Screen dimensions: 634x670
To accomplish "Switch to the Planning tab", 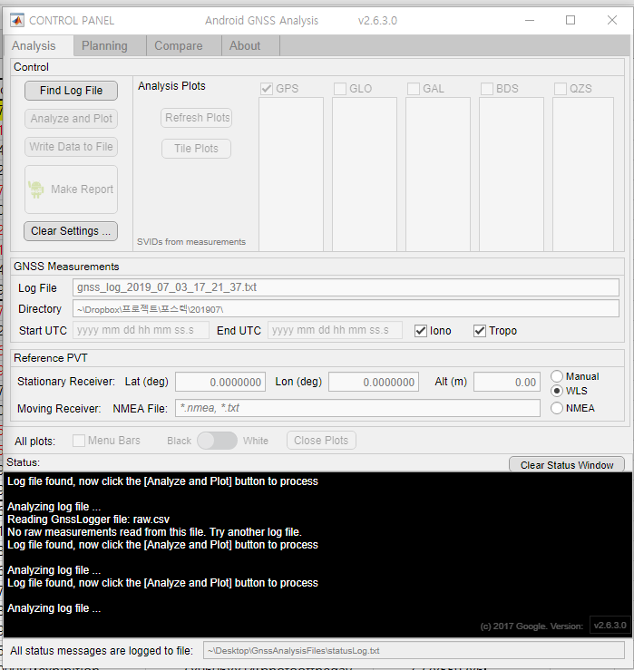I will [x=104, y=45].
